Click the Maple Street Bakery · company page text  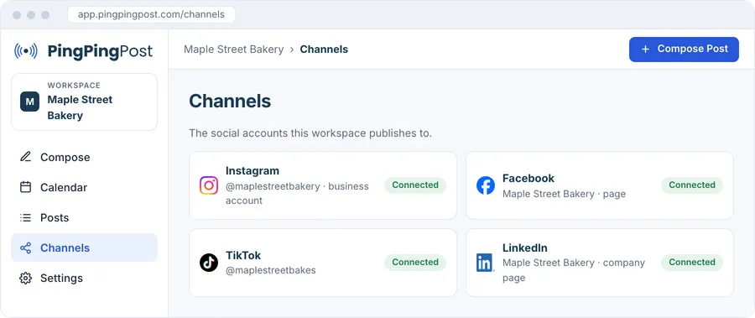574,270
